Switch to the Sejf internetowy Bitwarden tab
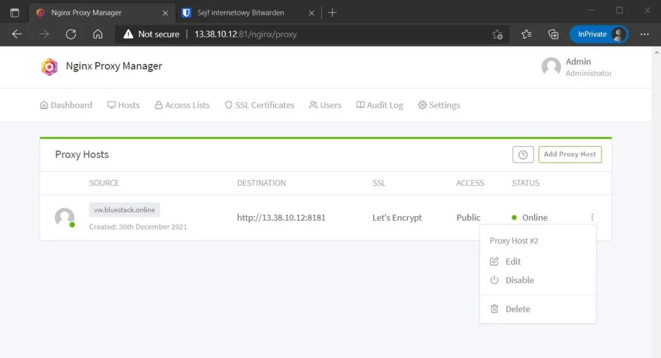This screenshot has width=661, height=358. click(x=241, y=13)
